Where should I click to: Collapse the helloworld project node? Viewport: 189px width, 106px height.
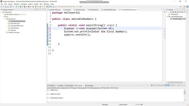(x=1, y=12)
